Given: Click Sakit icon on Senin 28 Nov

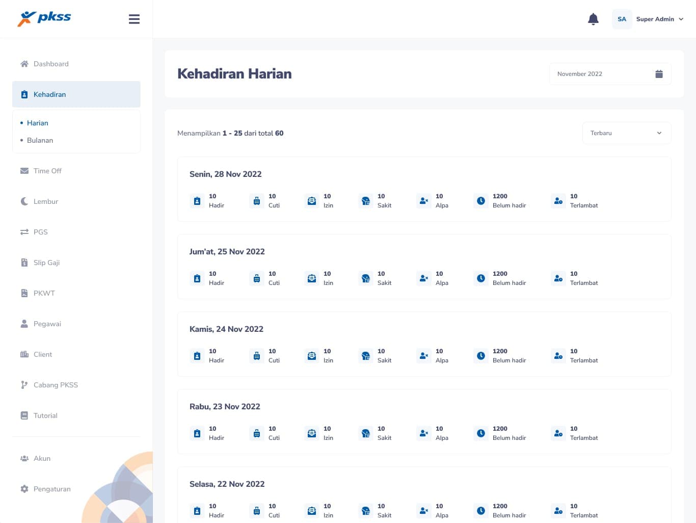Looking at the screenshot, I should click(x=366, y=201).
